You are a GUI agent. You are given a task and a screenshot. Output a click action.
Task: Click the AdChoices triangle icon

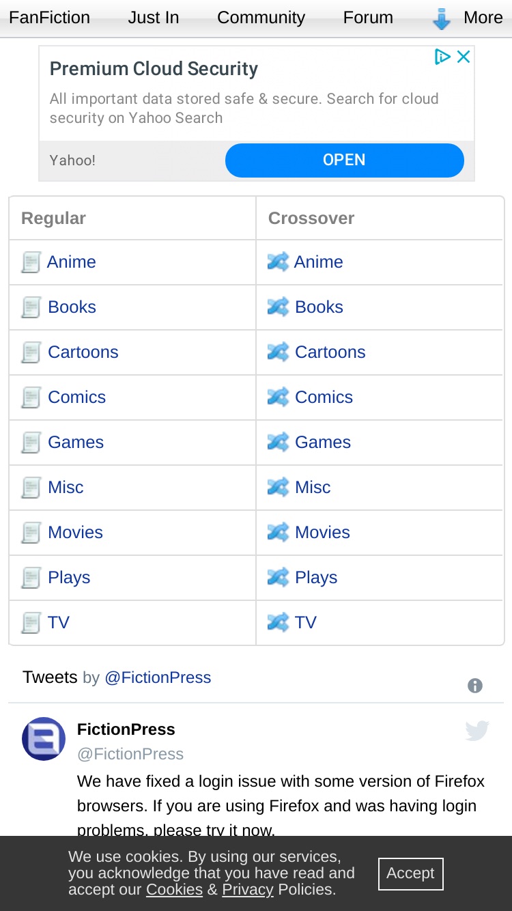coord(442,57)
